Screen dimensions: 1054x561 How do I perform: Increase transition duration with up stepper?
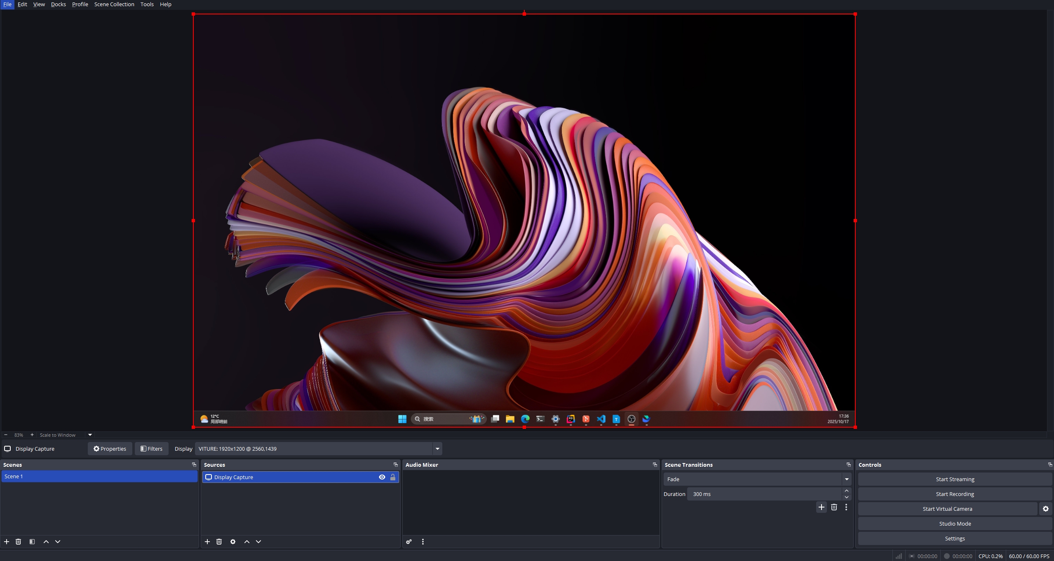847,491
